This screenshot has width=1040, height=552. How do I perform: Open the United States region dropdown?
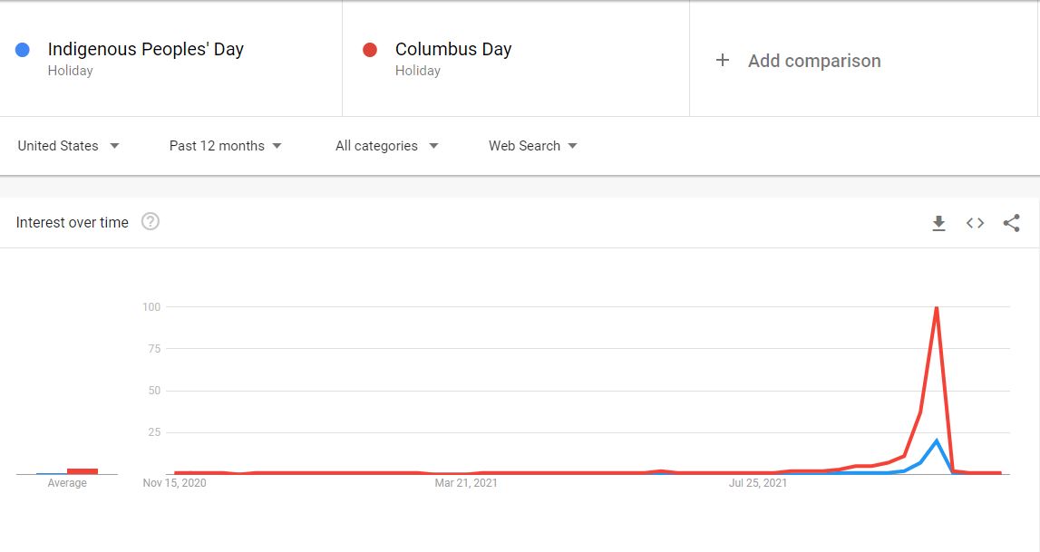coord(68,146)
